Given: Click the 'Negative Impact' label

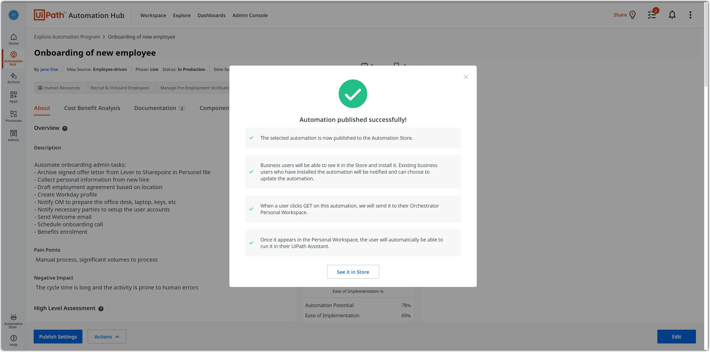Looking at the screenshot, I should pyautogui.click(x=53, y=278).
